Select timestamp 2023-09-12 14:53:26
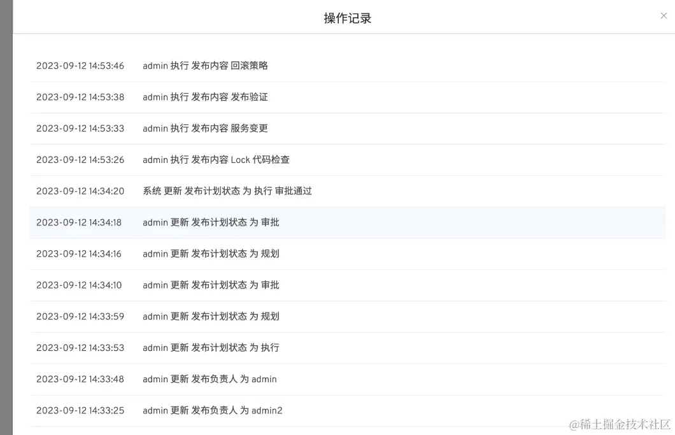 80,160
